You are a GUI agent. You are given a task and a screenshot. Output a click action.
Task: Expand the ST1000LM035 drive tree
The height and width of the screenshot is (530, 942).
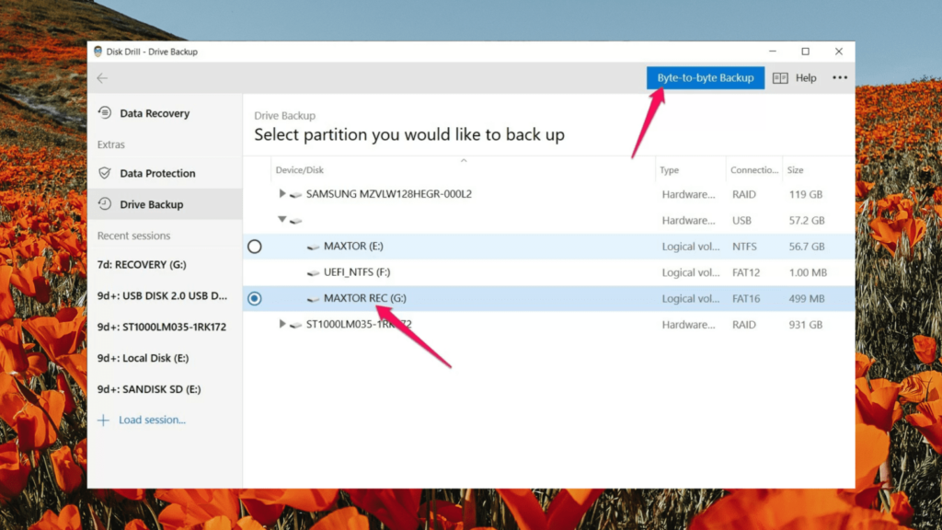[x=281, y=324]
